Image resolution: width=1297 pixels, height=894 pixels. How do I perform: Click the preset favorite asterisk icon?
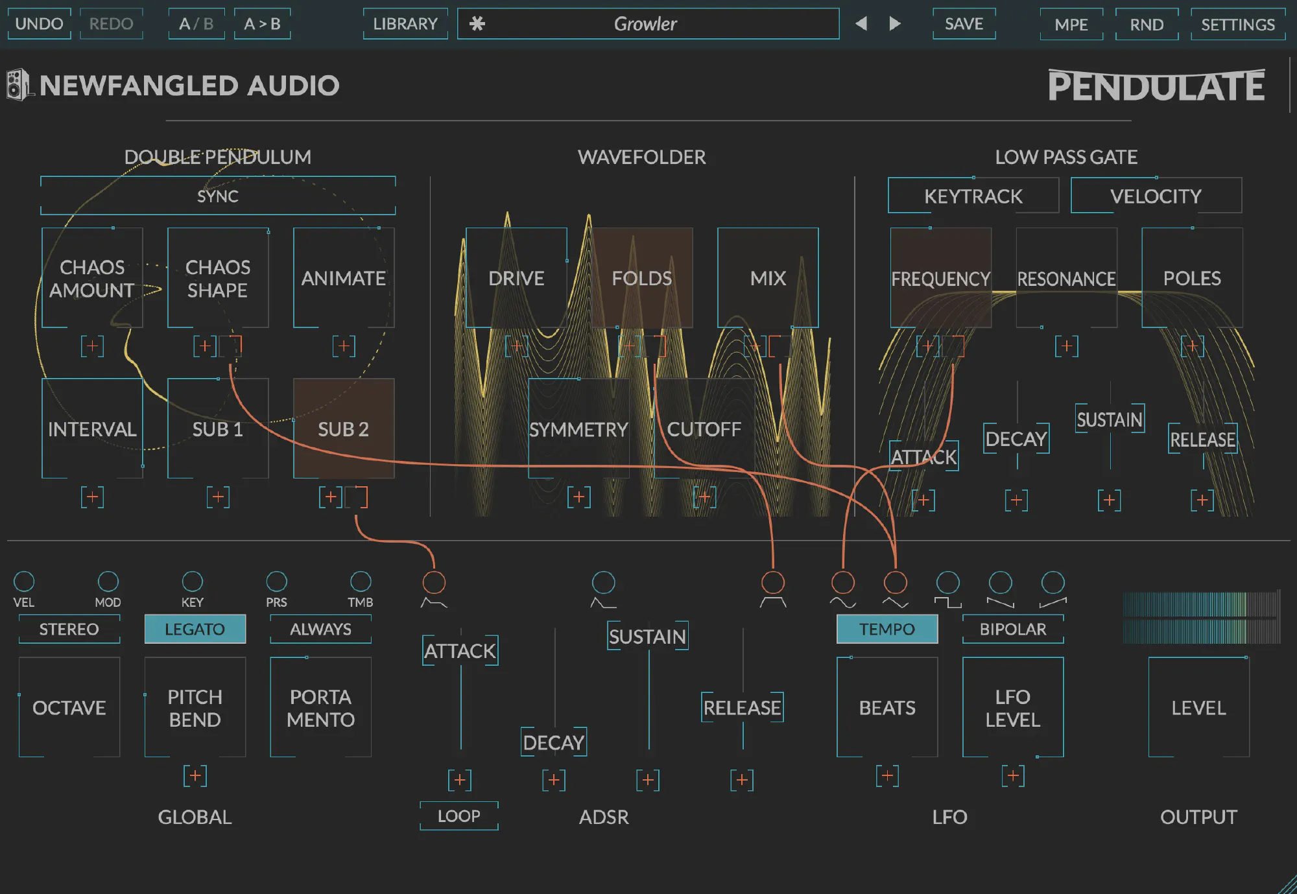pos(477,24)
